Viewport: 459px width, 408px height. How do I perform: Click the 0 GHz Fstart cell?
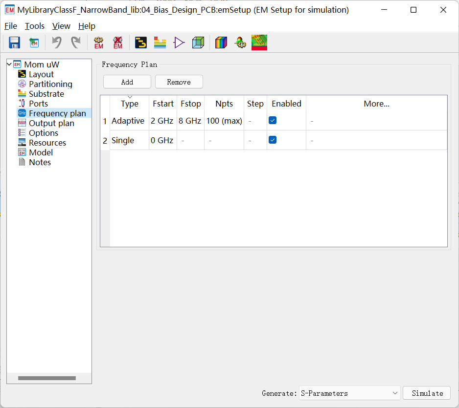(x=163, y=140)
